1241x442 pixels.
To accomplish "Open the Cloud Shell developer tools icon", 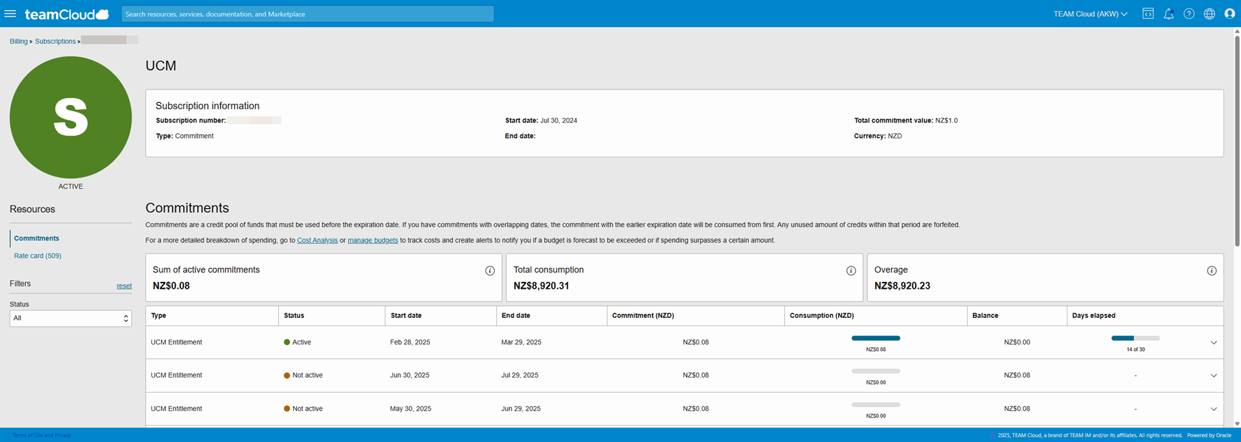I will [1148, 14].
